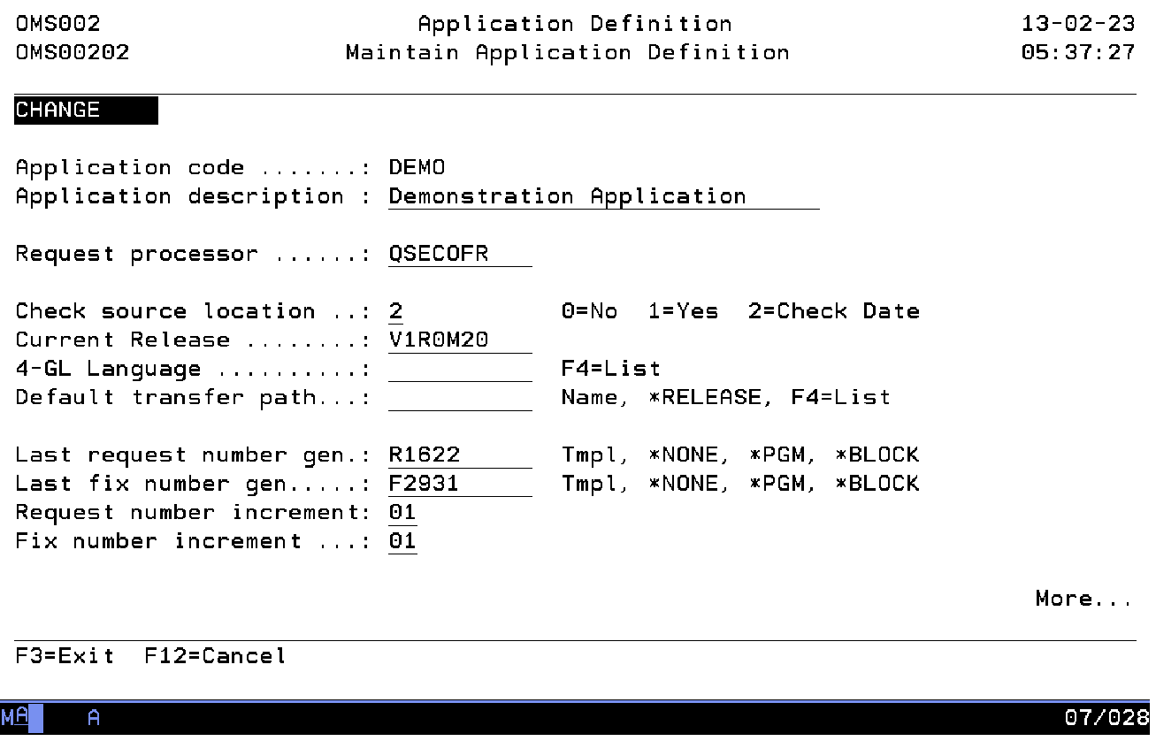Click the F4=List hint beside 4-GL Language
This screenshot has width=1156, height=741.
[x=610, y=369]
